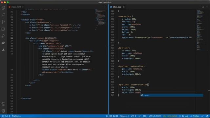Open more actions menu for index.html editor group

point(105,7)
